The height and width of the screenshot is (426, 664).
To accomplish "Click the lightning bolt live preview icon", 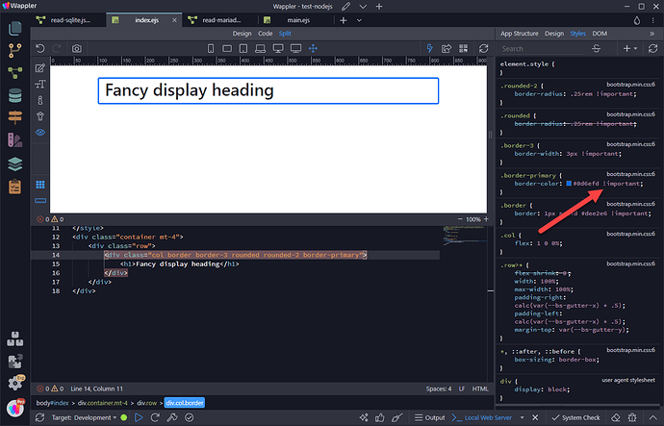I will [x=430, y=48].
